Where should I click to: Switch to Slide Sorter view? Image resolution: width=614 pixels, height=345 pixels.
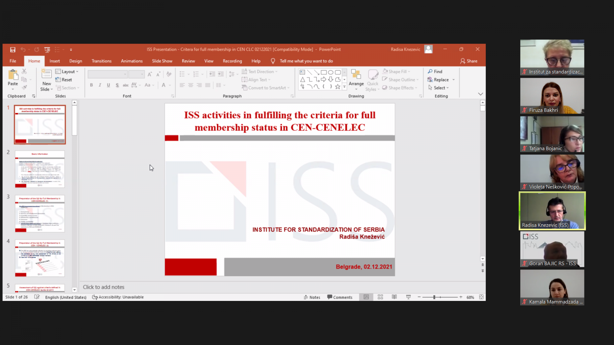(x=380, y=297)
